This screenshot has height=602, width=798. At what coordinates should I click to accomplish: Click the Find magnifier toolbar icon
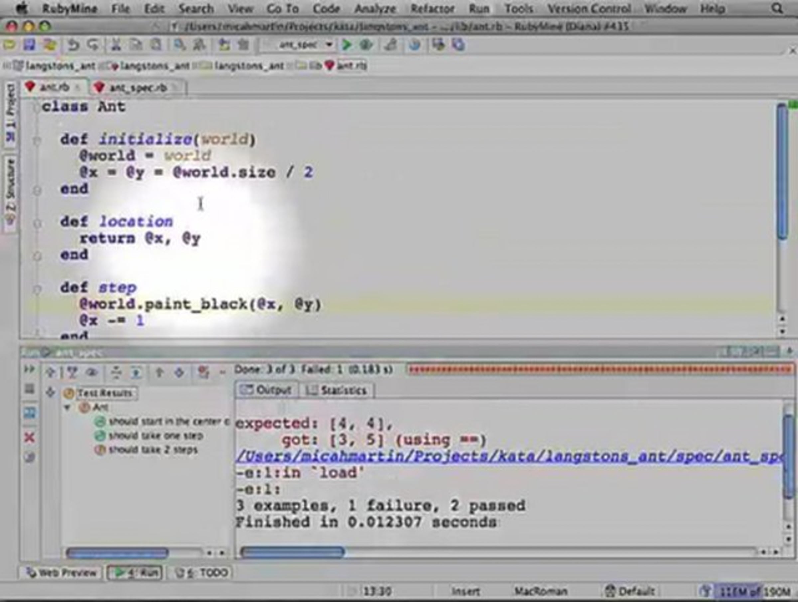click(179, 45)
